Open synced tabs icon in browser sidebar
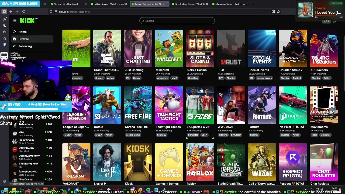Image resolution: width=345 pixels, height=194 pixels. click(x=5, y=26)
